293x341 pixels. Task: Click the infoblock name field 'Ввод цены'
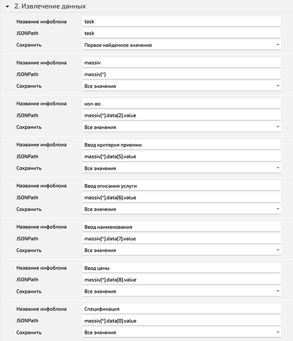click(x=181, y=268)
